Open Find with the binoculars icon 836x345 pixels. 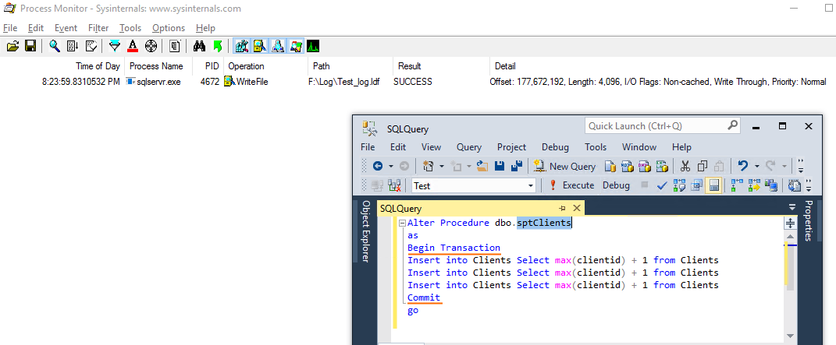(199, 46)
